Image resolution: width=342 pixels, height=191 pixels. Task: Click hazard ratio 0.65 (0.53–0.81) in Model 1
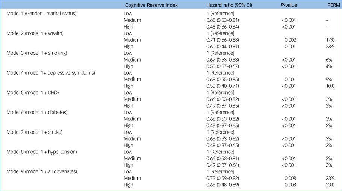coord(223,20)
